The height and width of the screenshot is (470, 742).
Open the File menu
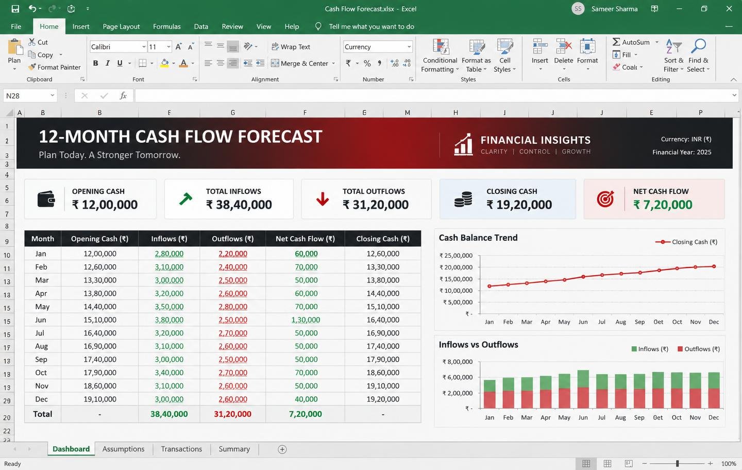click(x=16, y=26)
